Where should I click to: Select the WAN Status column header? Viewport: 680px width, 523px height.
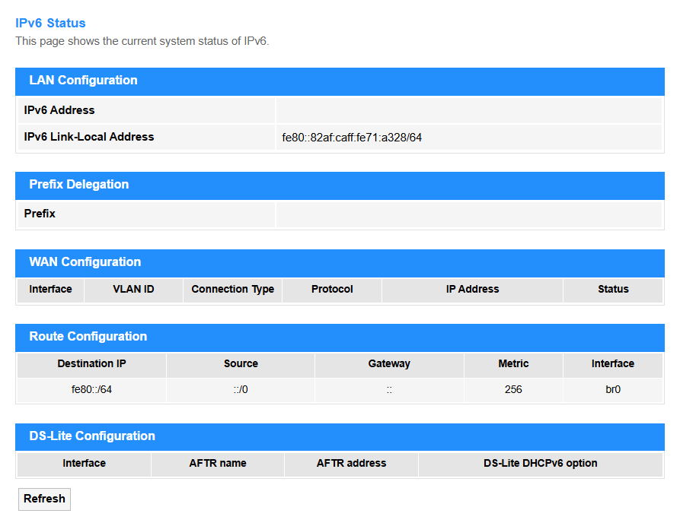[x=613, y=289]
